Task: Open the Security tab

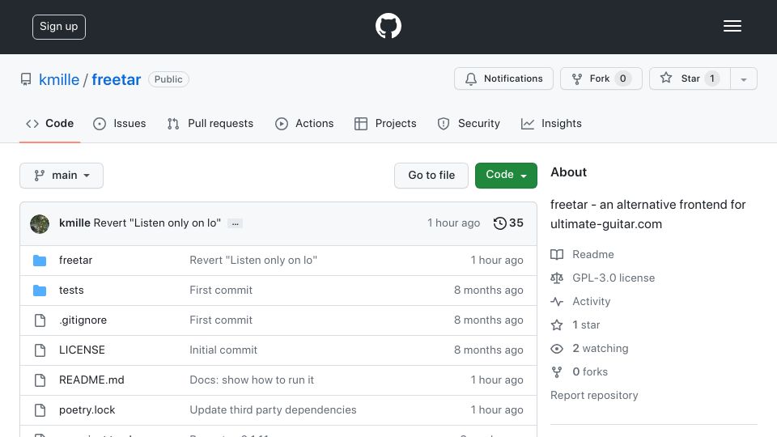Action: coord(469,123)
